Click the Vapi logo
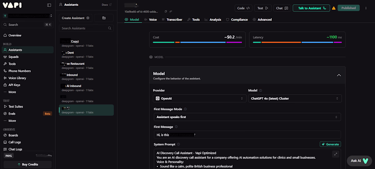375x169 pixels. click(x=12, y=5)
